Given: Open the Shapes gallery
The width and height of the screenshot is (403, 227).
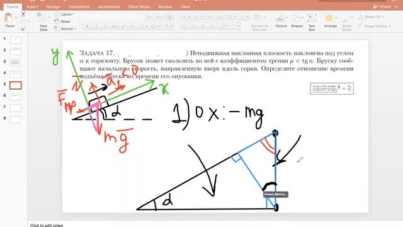Looking at the screenshot, I should click(297, 21).
